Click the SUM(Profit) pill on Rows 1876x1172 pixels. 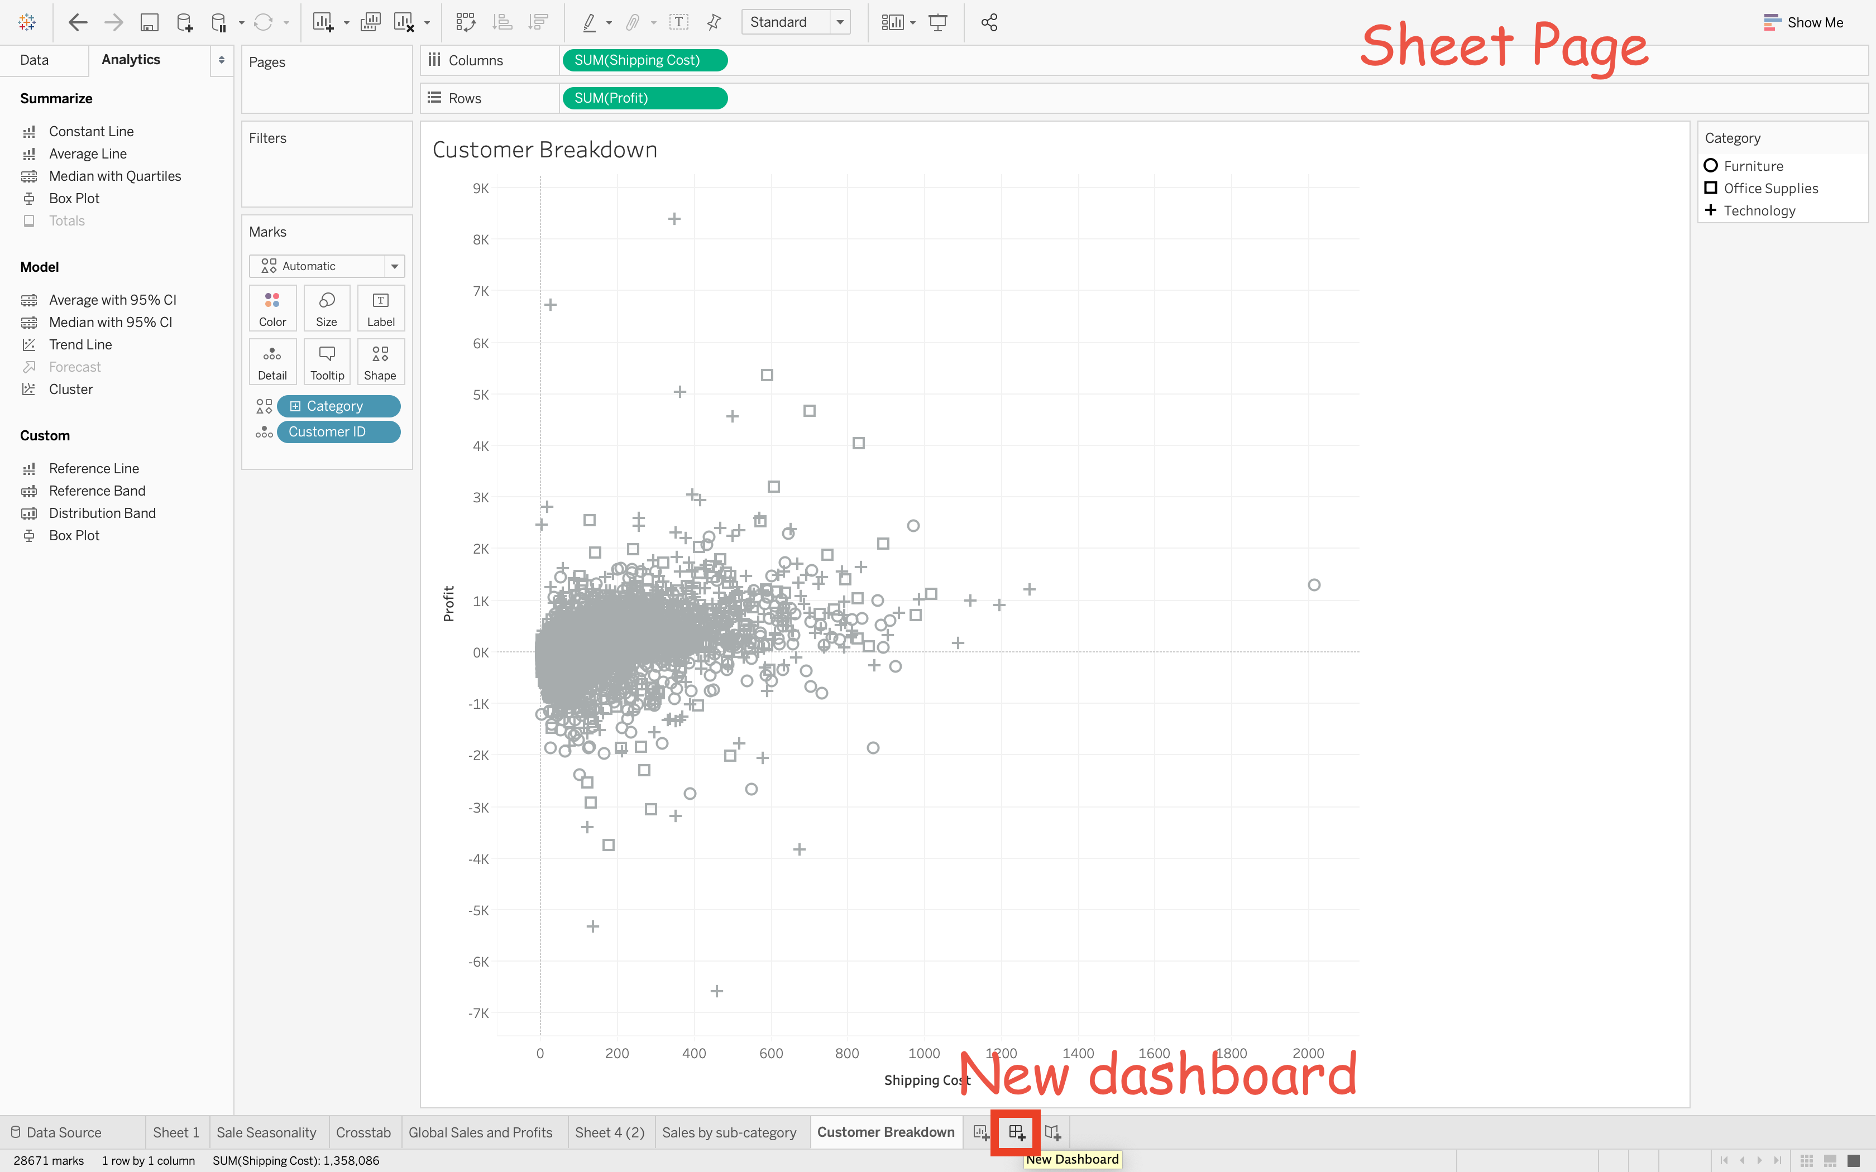point(644,98)
